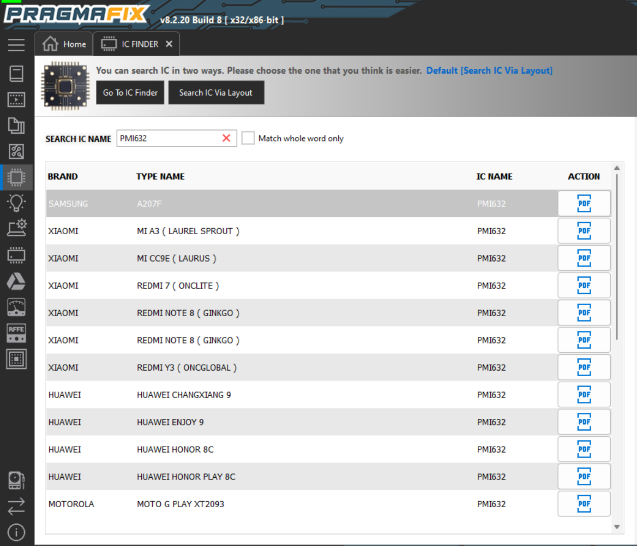Open the voltage meter sidebar icon
637x546 pixels.
point(16,307)
